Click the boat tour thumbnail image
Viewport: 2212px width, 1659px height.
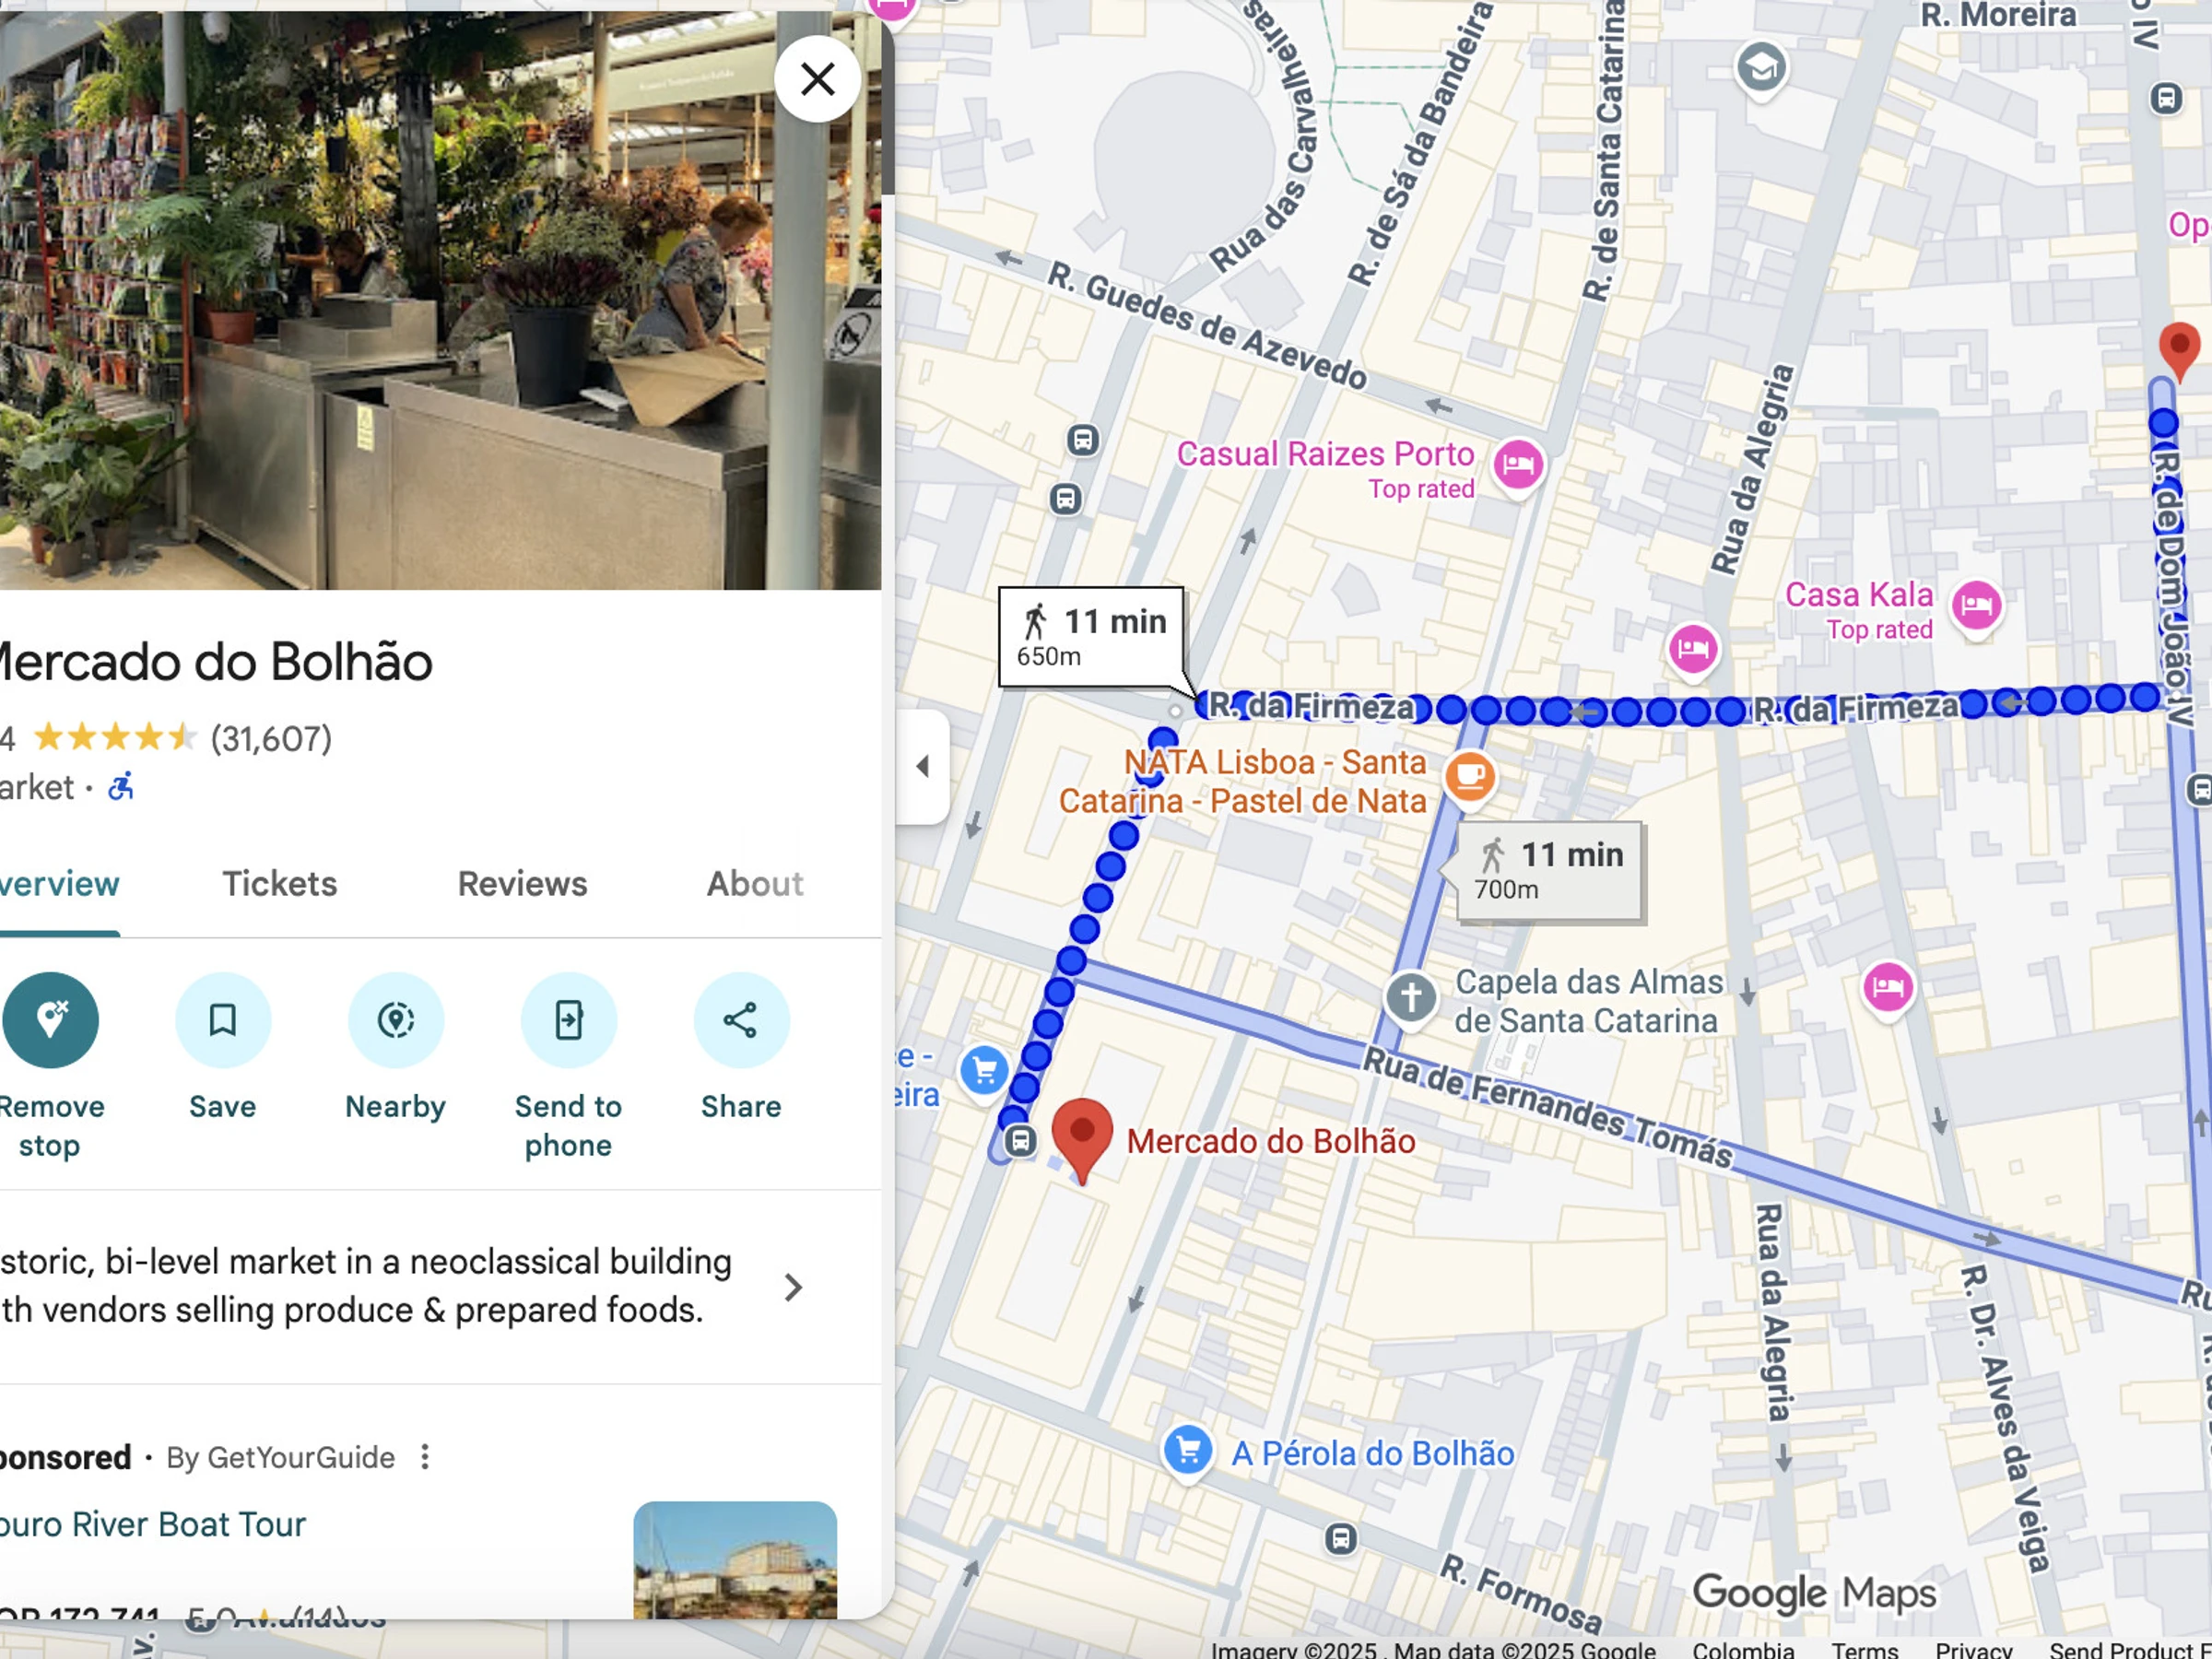coord(735,1560)
